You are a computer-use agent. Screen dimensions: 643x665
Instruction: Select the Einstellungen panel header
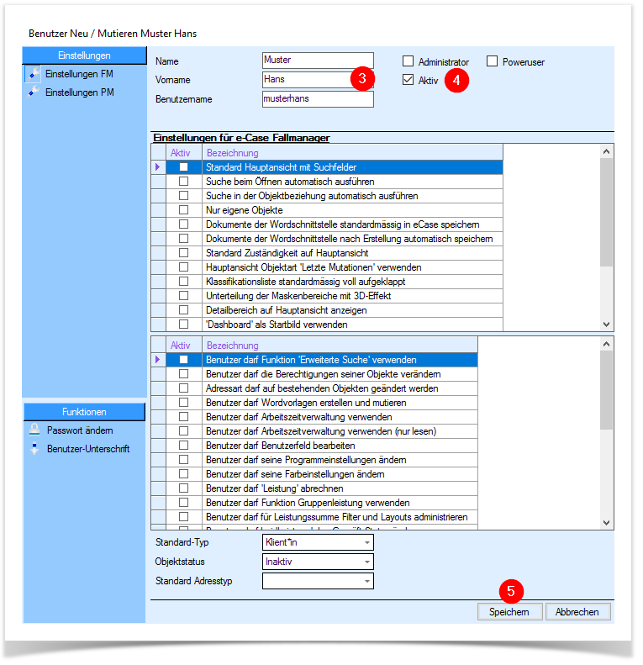(x=84, y=55)
